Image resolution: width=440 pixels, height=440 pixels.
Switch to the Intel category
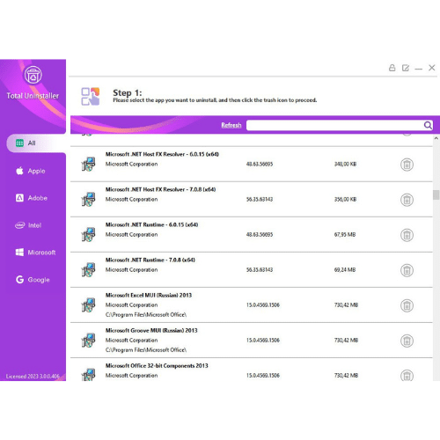[x=28, y=225]
